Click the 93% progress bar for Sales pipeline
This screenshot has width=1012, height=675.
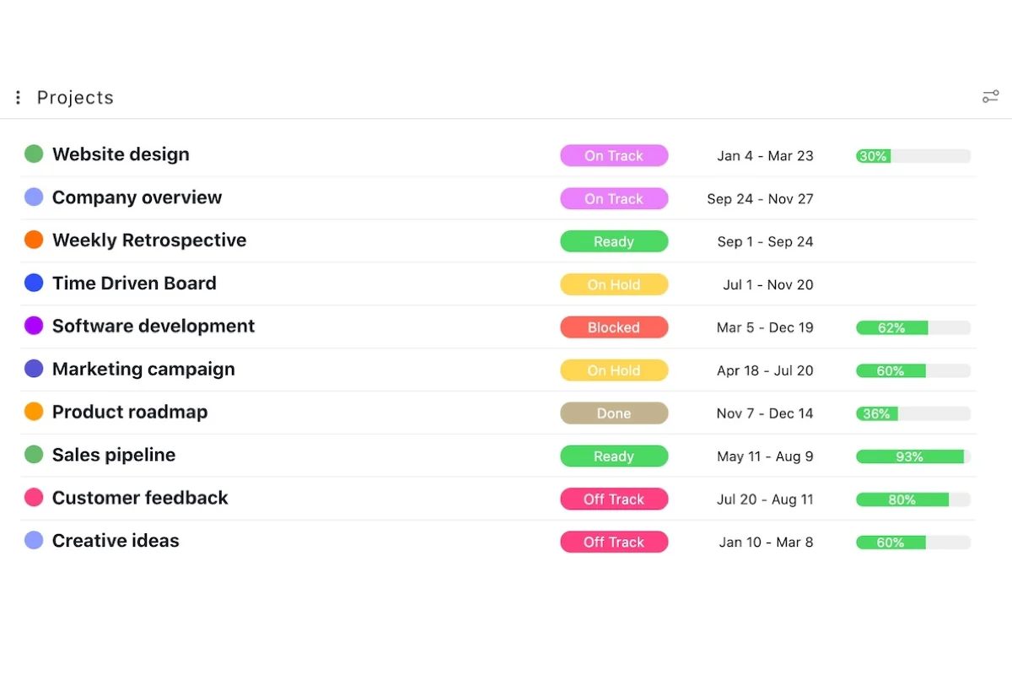pos(913,456)
